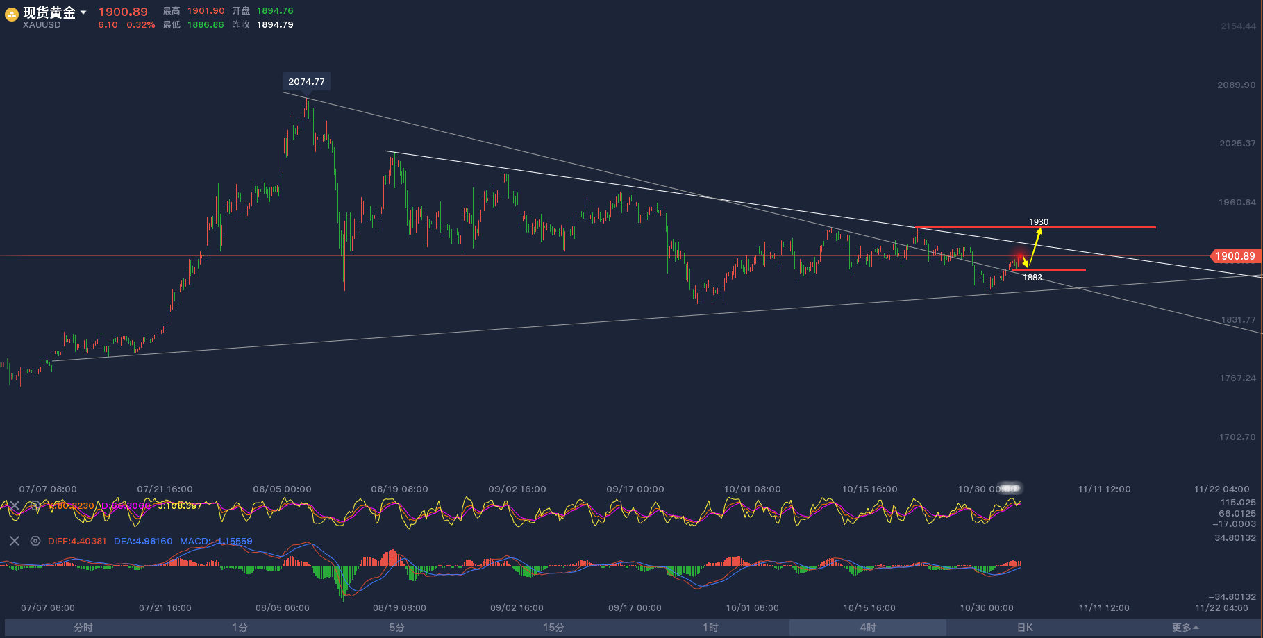1263x638 pixels.
Task: Click the 1883 support level label
Action: click(x=1032, y=278)
